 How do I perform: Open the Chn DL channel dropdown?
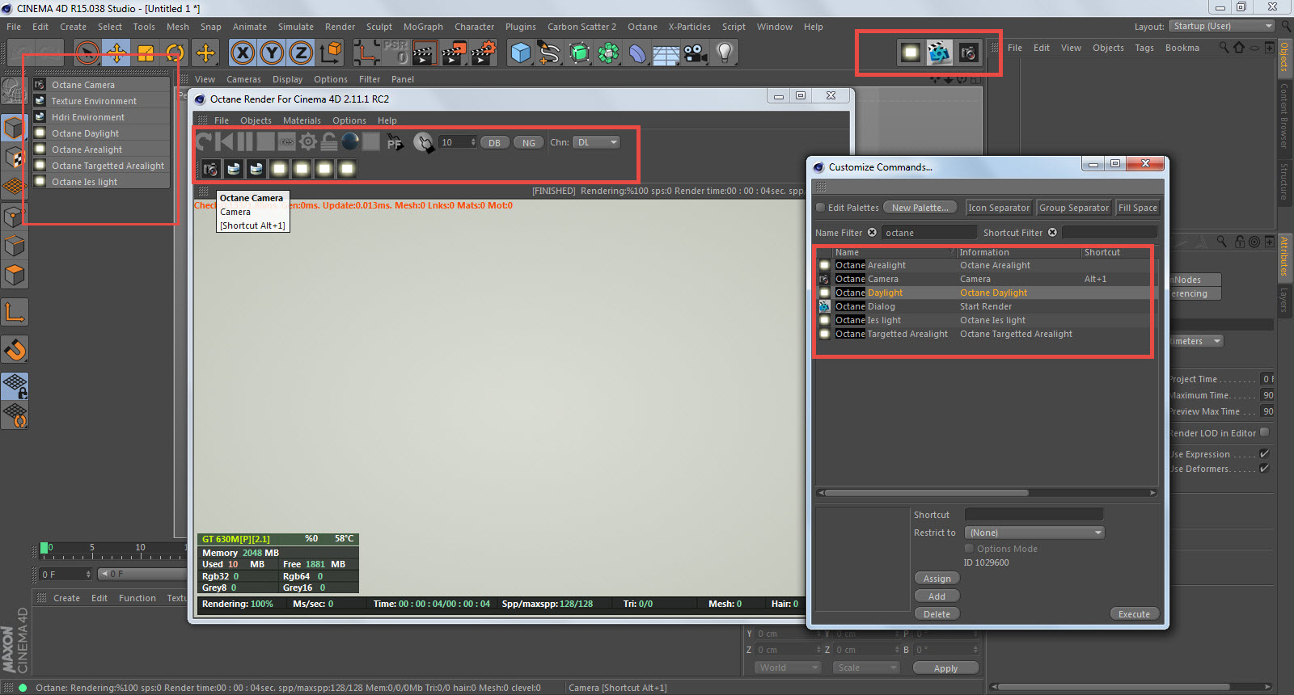pyautogui.click(x=597, y=142)
